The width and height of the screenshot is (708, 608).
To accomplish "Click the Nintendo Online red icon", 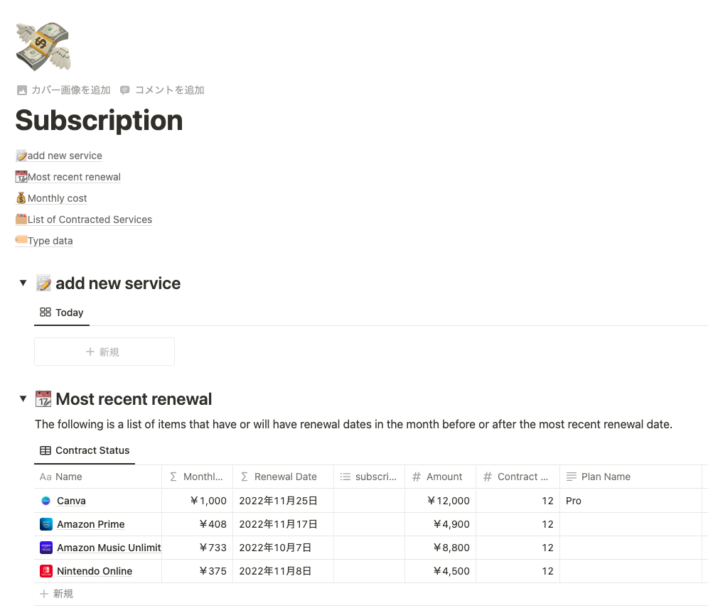I will [x=45, y=571].
